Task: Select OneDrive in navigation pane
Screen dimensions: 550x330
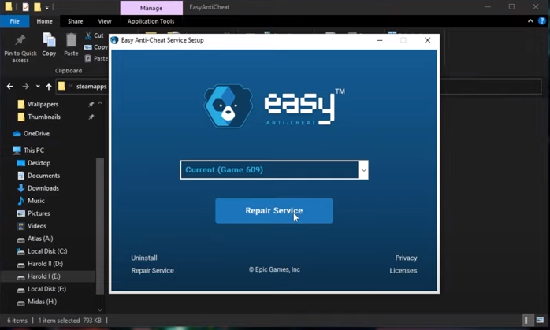Action: 36,134
